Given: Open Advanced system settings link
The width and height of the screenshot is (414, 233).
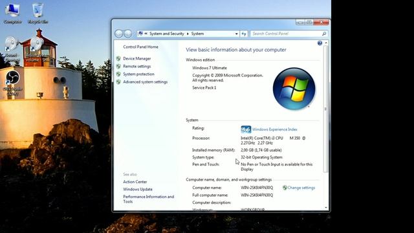Looking at the screenshot, I should pos(145,82).
